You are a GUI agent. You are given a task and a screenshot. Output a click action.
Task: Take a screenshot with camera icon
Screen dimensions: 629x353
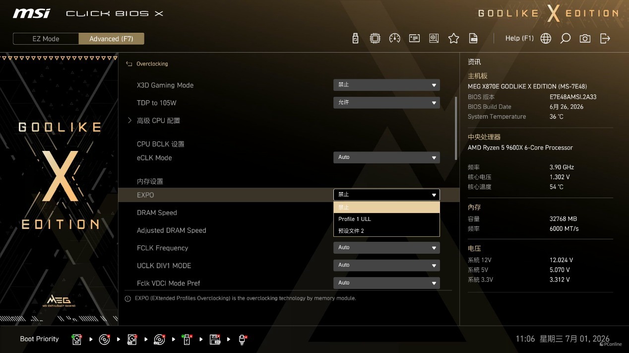point(585,38)
